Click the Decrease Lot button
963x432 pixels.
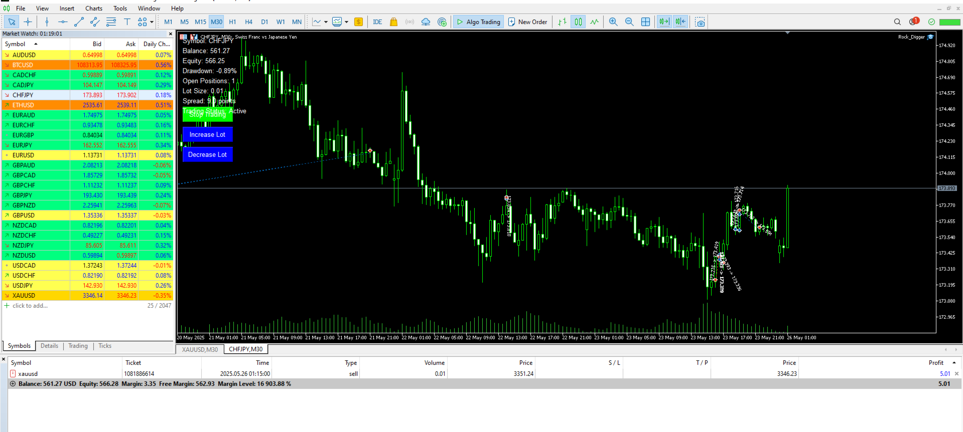207,155
